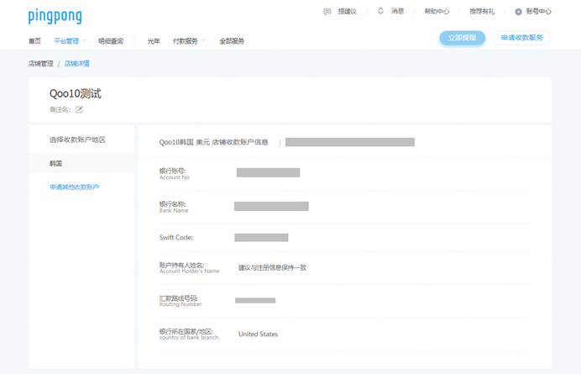The height and width of the screenshot is (374, 581).
Task: Expand the 付款服务 dropdown arrow
Action: pos(204,40)
